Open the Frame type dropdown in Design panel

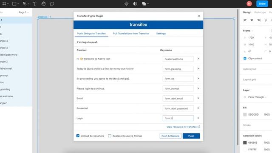coord(248,31)
